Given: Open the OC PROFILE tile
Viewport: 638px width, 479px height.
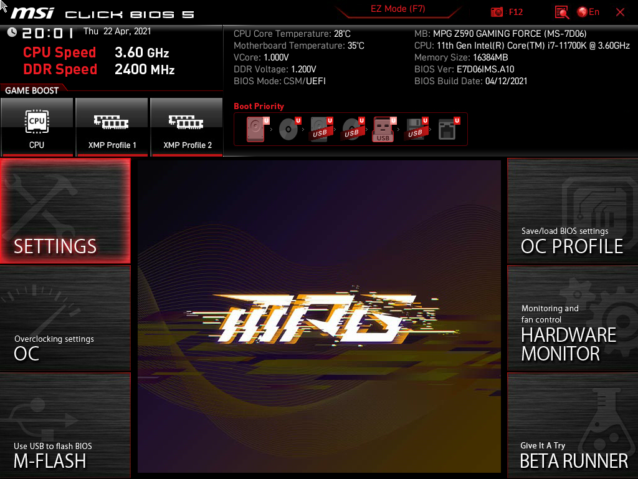Looking at the screenshot, I should [573, 211].
